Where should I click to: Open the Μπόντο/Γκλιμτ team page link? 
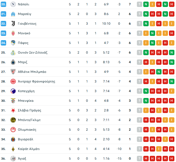pyautogui.click(x=29, y=120)
